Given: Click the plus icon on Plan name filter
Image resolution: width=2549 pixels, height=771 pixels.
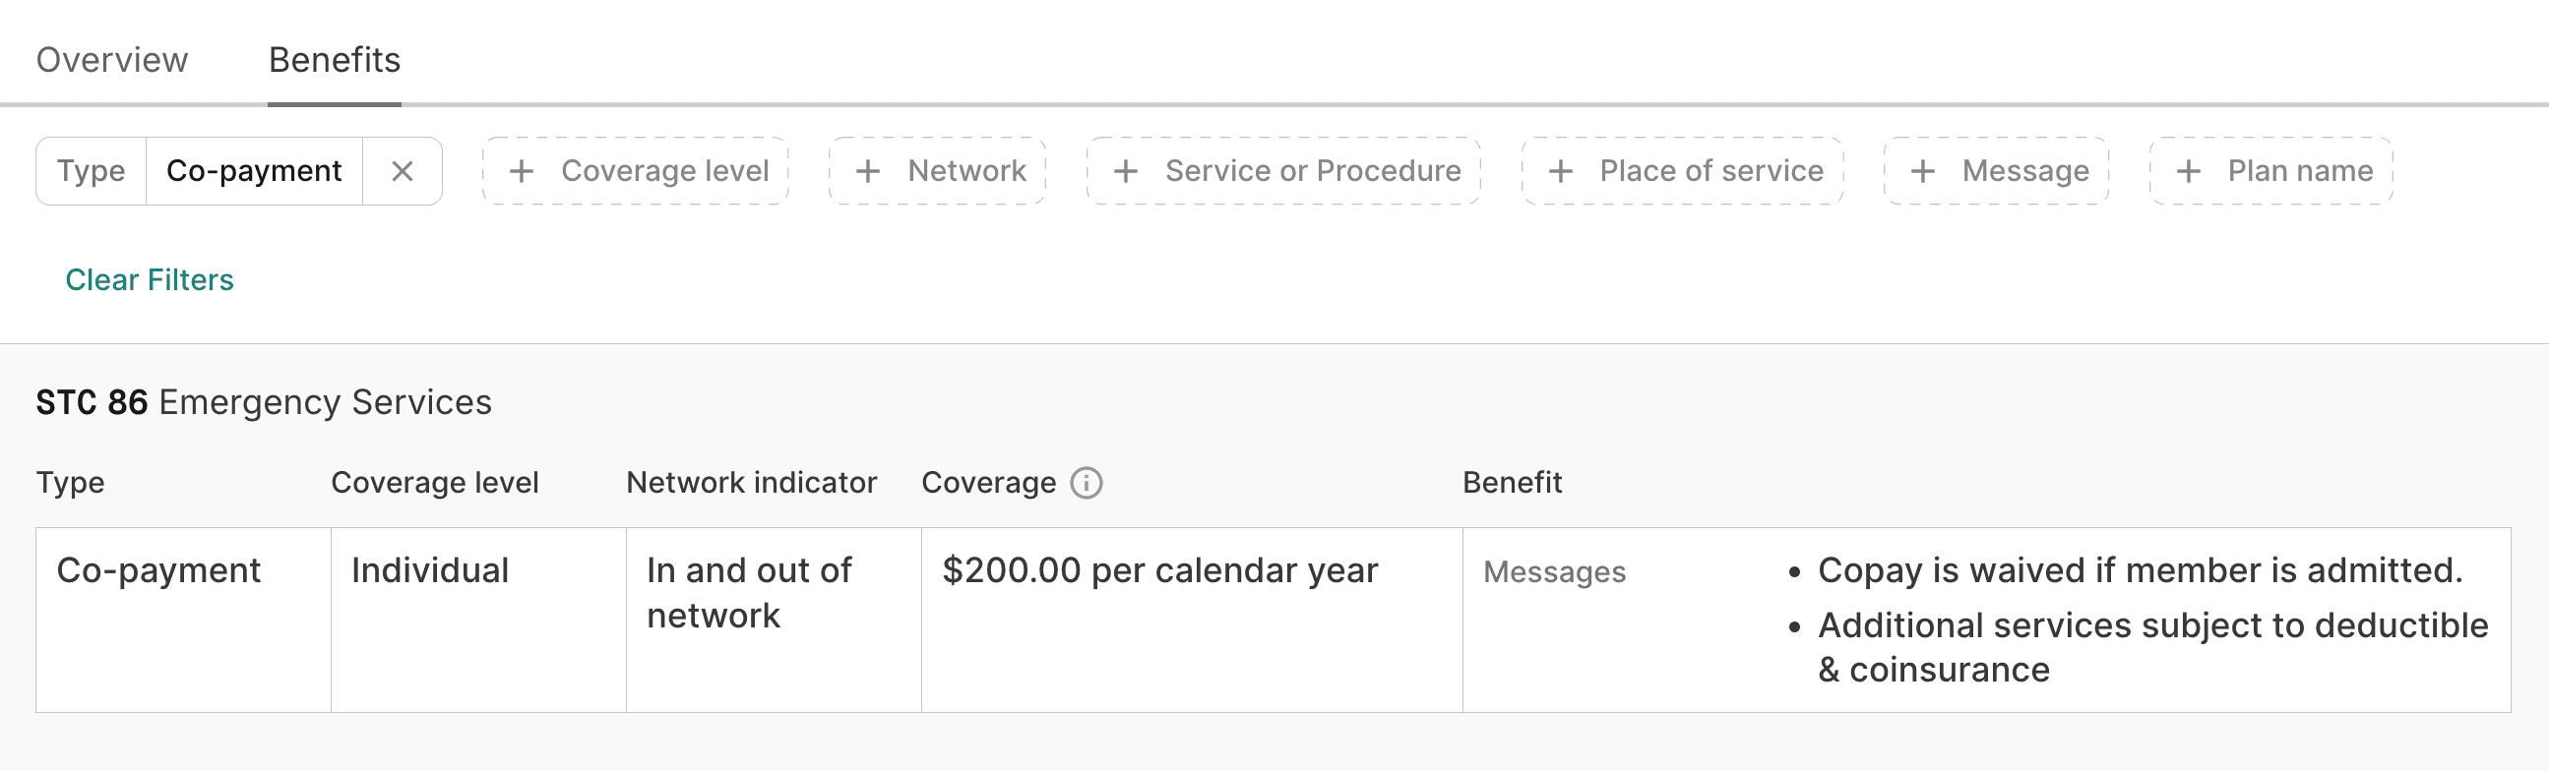Looking at the screenshot, I should [2187, 170].
